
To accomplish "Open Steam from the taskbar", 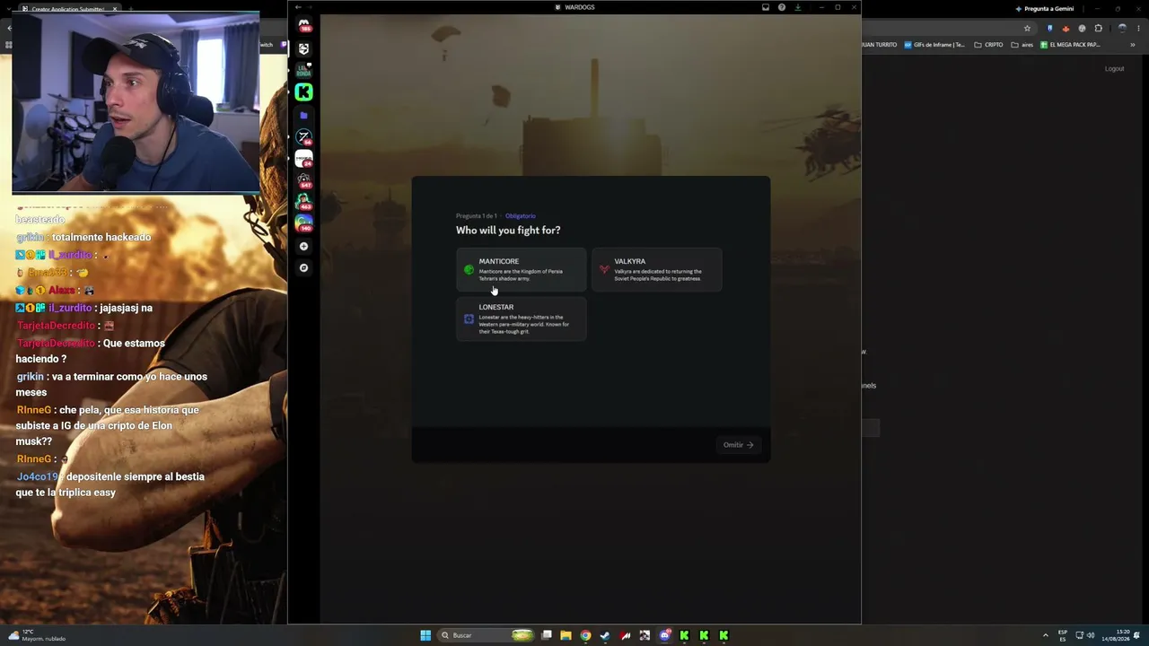I will (x=605, y=635).
